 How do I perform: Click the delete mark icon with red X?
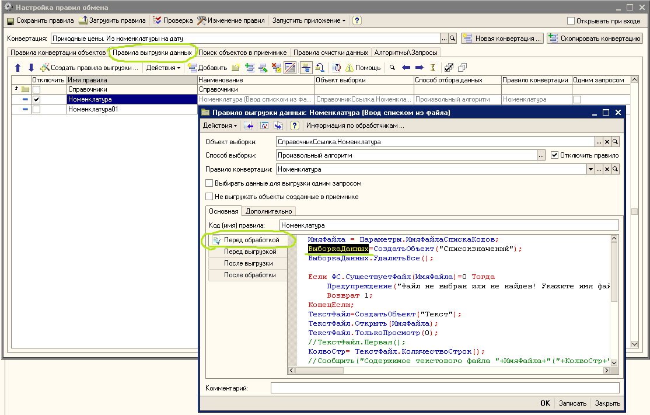277,68
